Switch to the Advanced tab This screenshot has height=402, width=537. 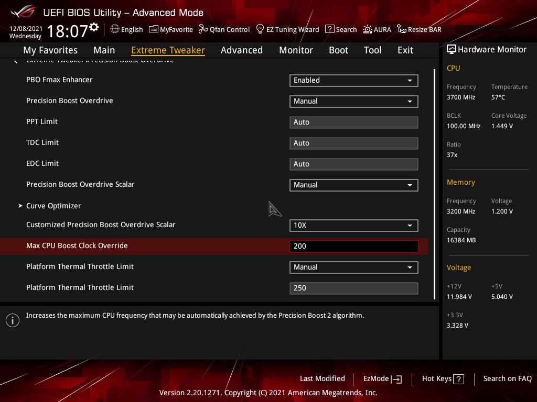pyautogui.click(x=242, y=50)
